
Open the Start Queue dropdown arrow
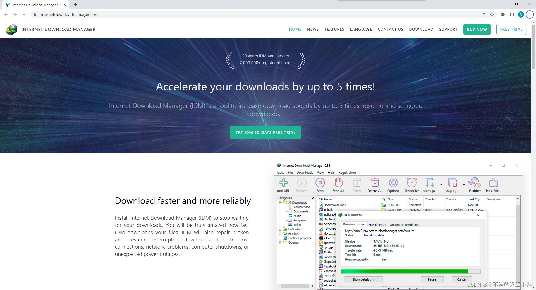pos(441,185)
